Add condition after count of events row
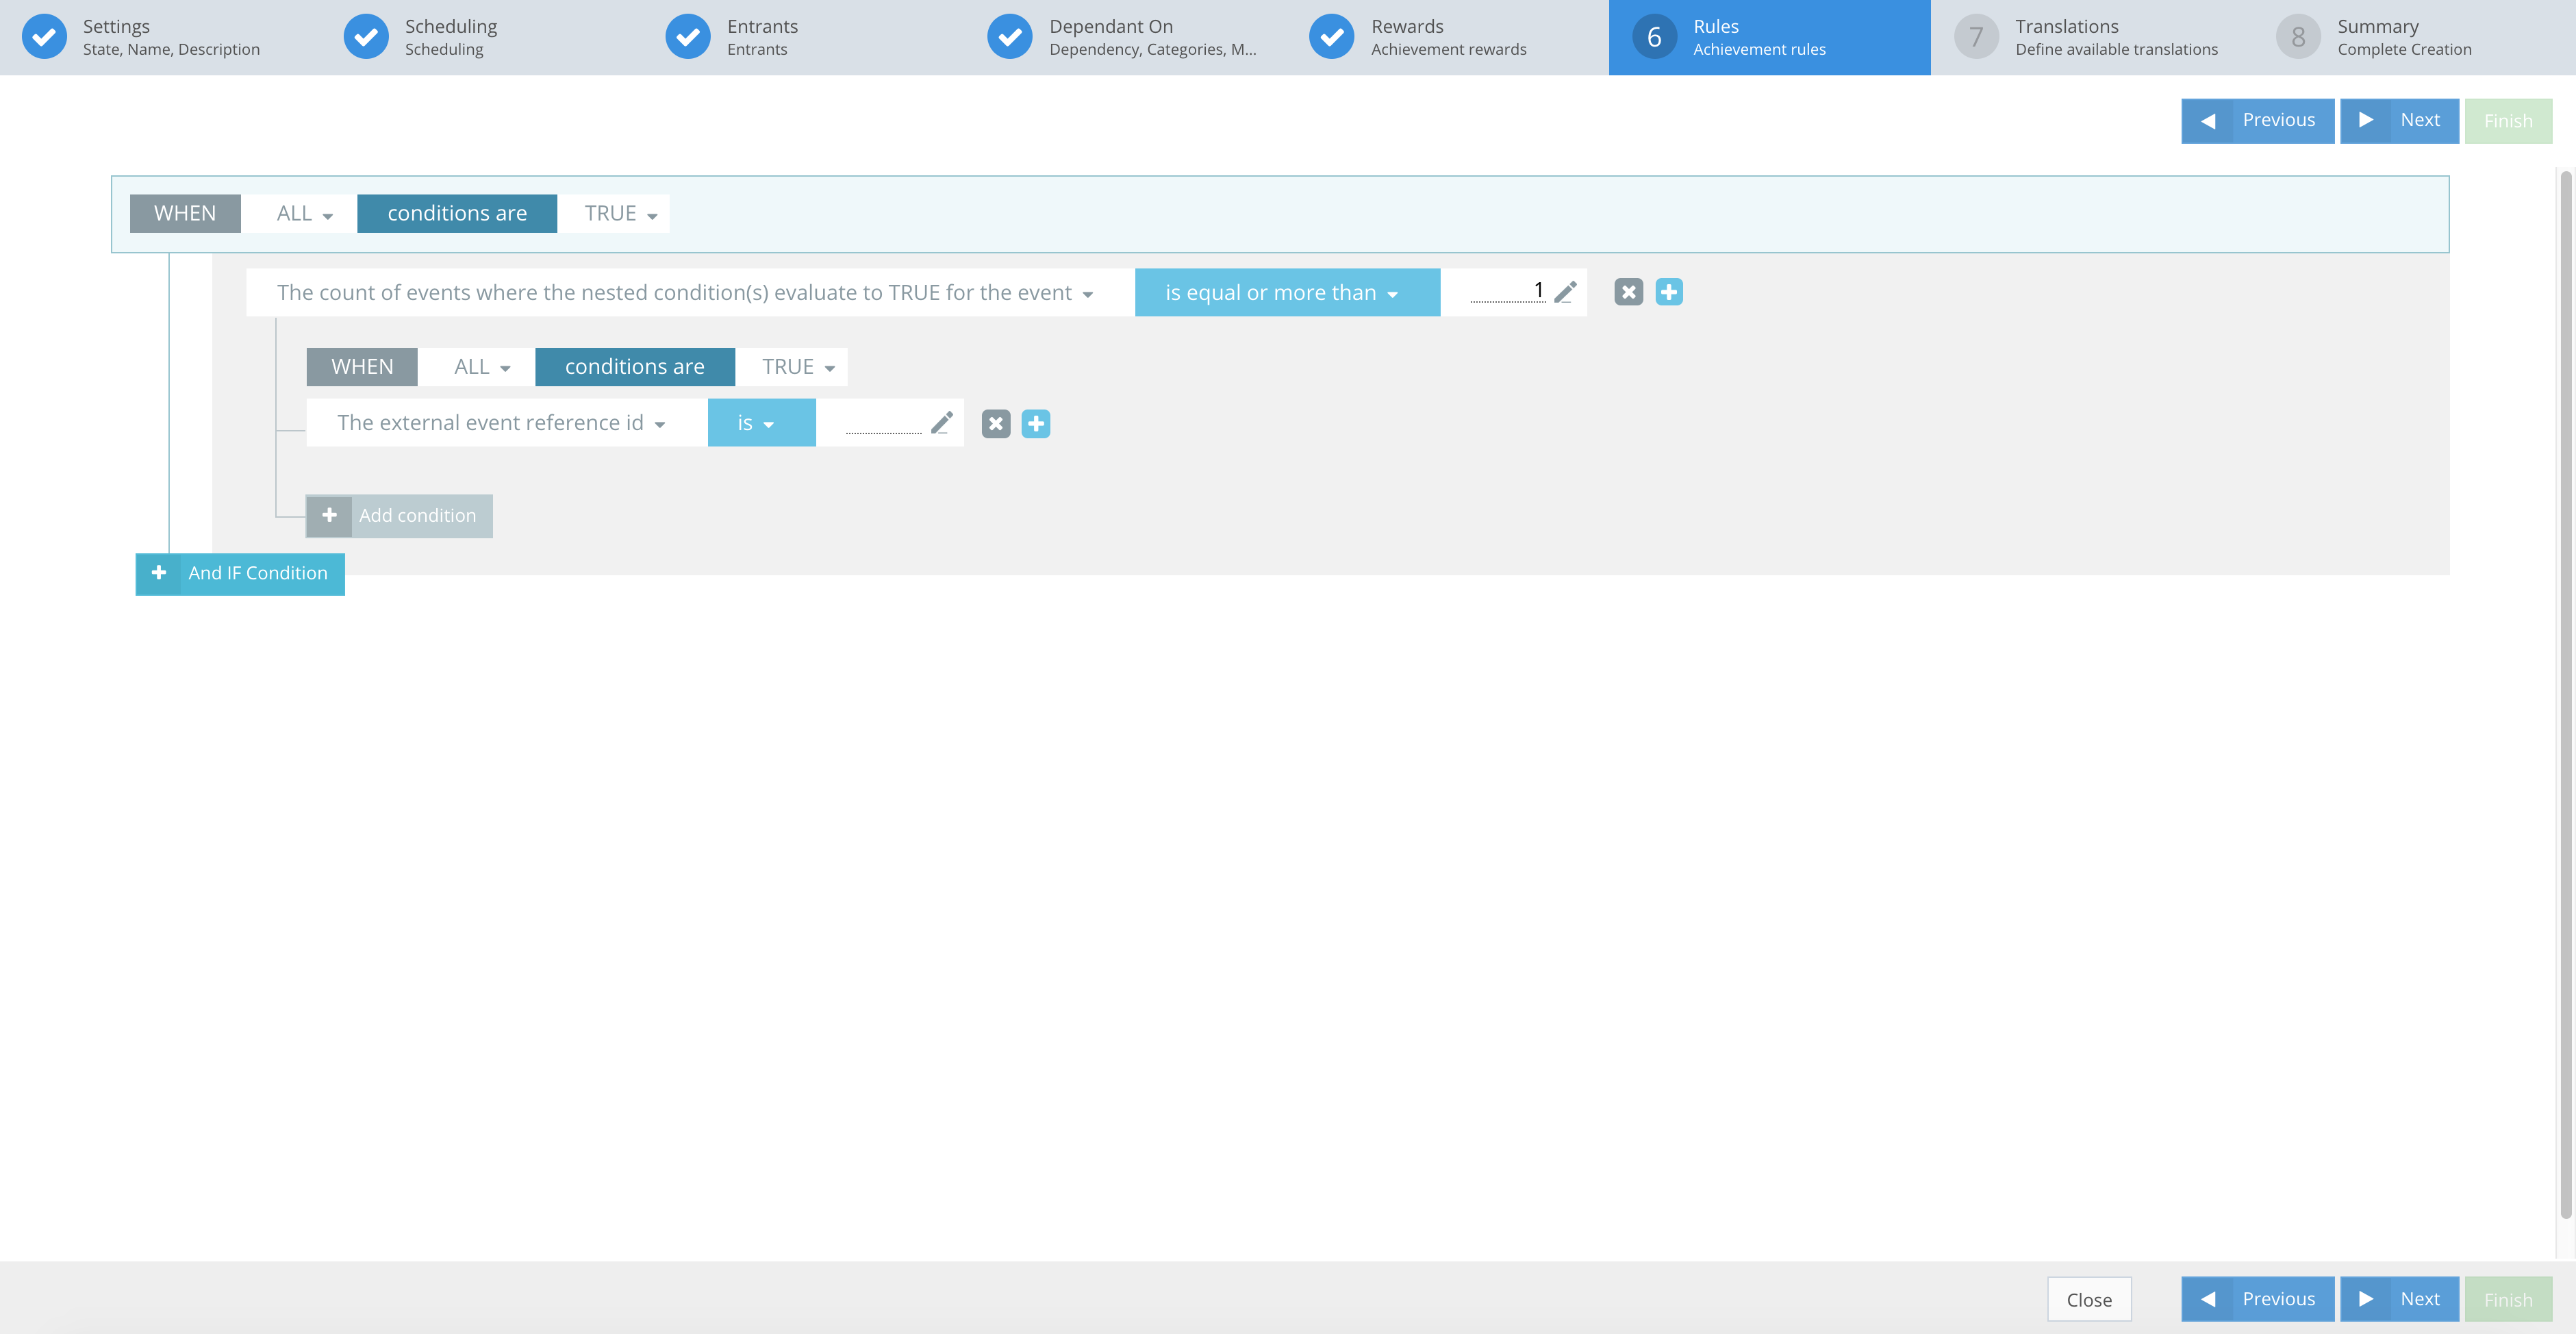 [1668, 292]
